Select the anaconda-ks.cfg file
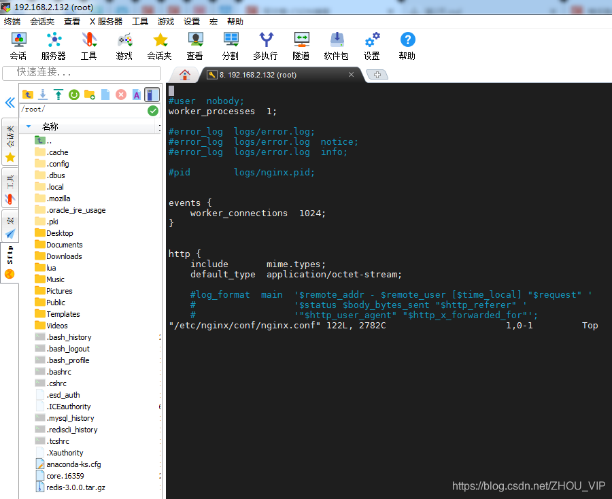This screenshot has width=612, height=499. click(x=68, y=464)
